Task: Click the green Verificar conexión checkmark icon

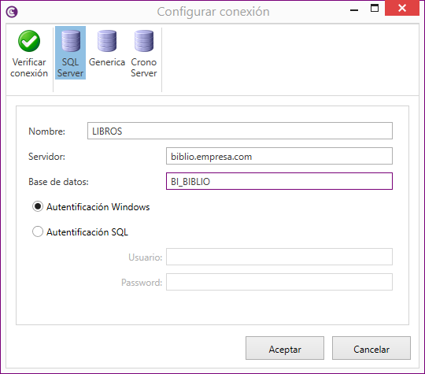Action: coord(29,41)
